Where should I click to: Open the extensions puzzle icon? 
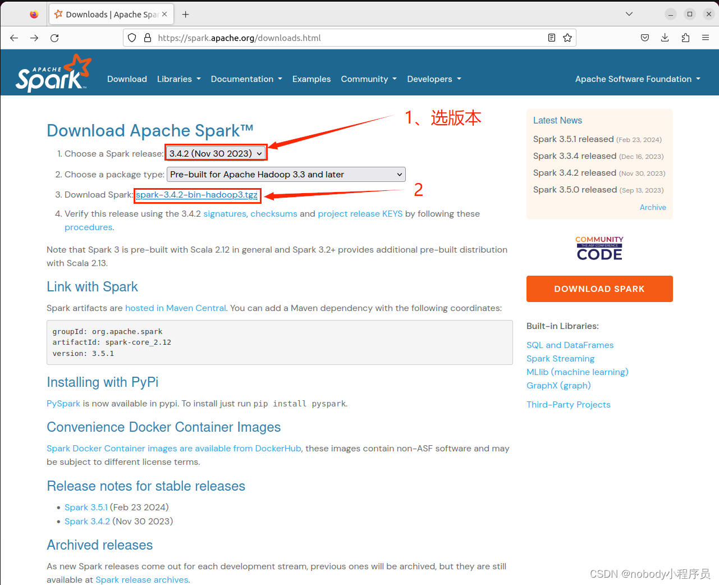pyautogui.click(x=685, y=38)
